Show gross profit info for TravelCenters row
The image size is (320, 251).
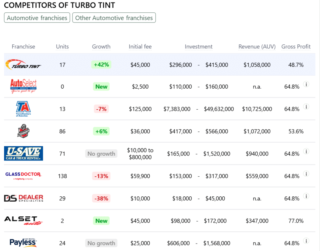(306, 107)
